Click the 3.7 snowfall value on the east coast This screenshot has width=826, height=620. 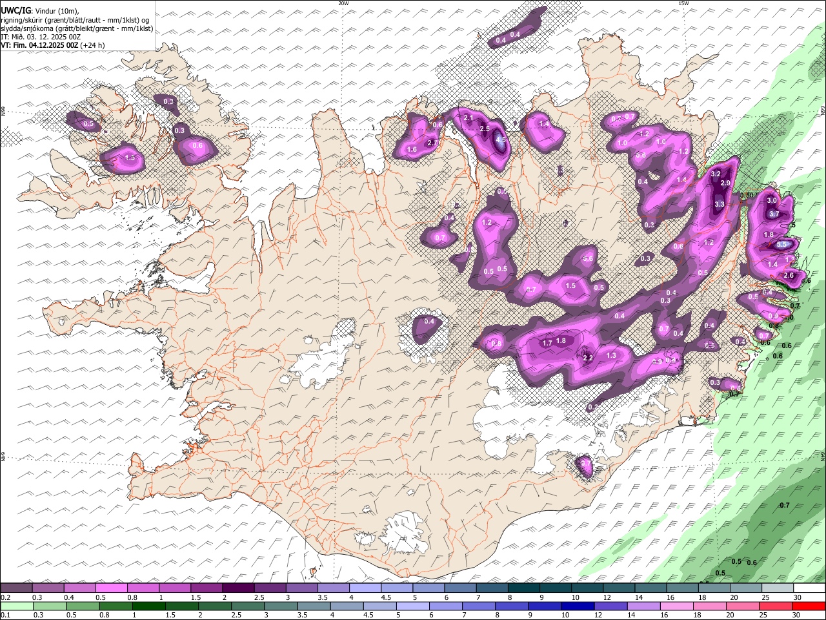click(775, 214)
